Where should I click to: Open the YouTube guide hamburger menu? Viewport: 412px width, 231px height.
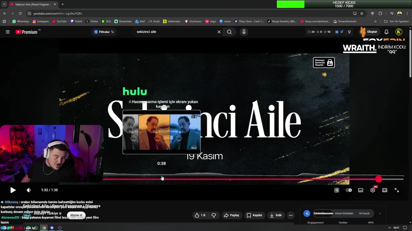point(8,32)
